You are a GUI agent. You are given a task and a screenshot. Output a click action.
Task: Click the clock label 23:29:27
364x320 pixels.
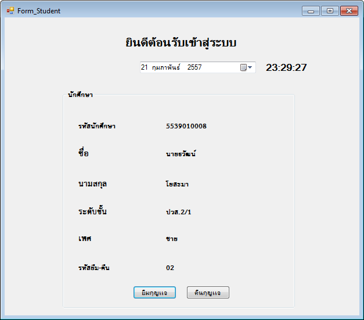(286, 67)
